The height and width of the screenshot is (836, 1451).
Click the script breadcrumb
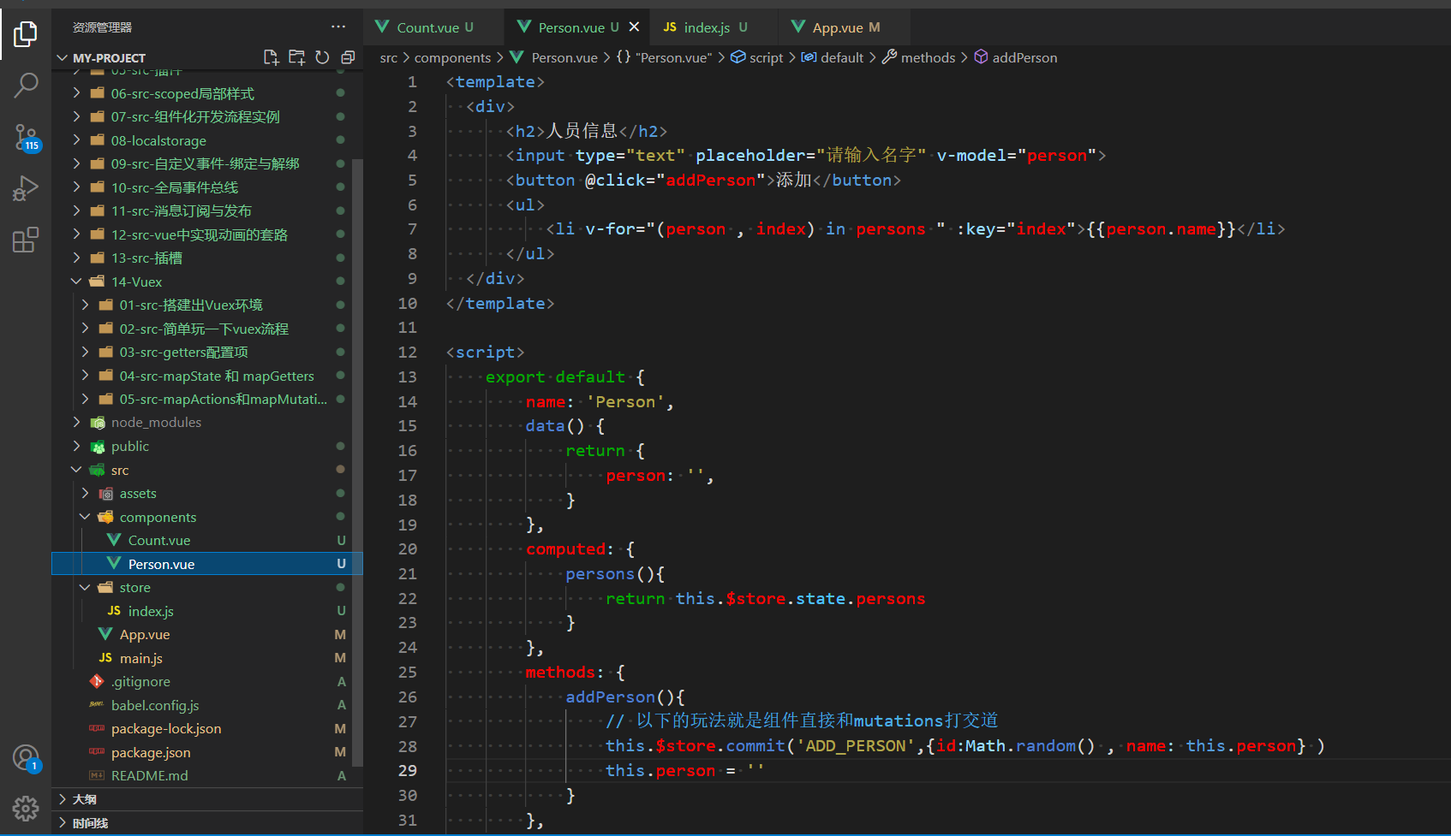[757, 57]
